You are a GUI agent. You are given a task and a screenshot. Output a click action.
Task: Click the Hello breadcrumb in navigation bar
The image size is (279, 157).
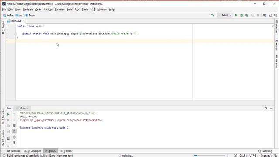[8, 15]
